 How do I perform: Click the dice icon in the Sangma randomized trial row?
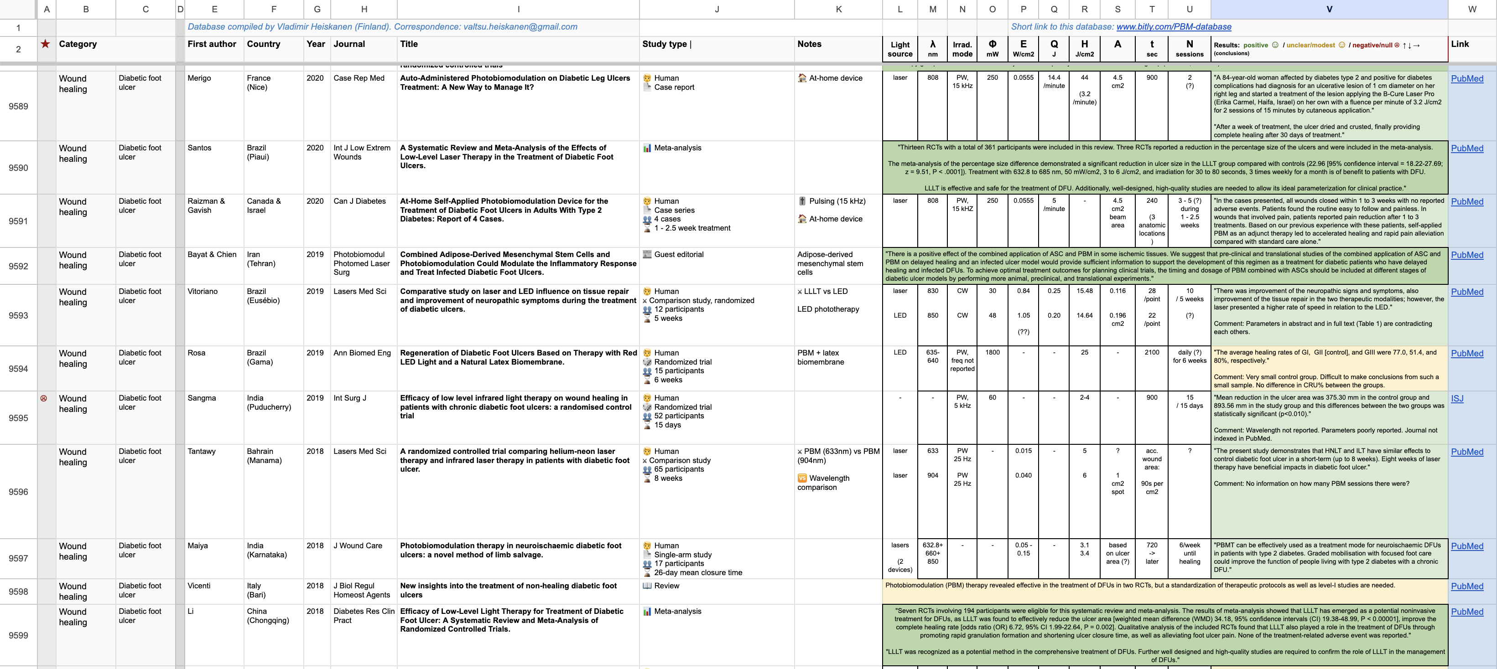[x=647, y=407]
